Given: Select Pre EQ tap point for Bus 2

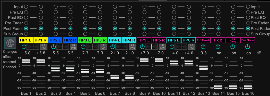Looking at the screenshot, I should coord(41,12).
